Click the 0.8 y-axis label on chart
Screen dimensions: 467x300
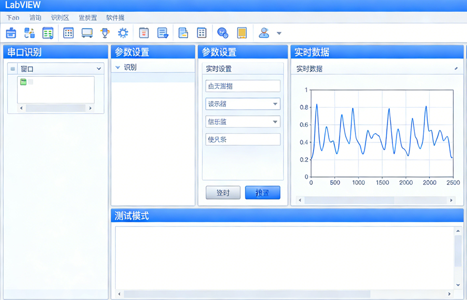click(304, 107)
